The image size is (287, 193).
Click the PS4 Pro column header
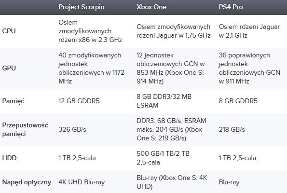(x=231, y=7)
